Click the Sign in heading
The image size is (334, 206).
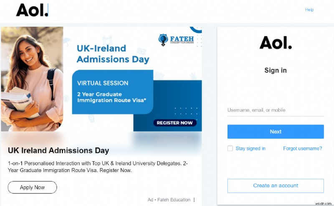276,70
